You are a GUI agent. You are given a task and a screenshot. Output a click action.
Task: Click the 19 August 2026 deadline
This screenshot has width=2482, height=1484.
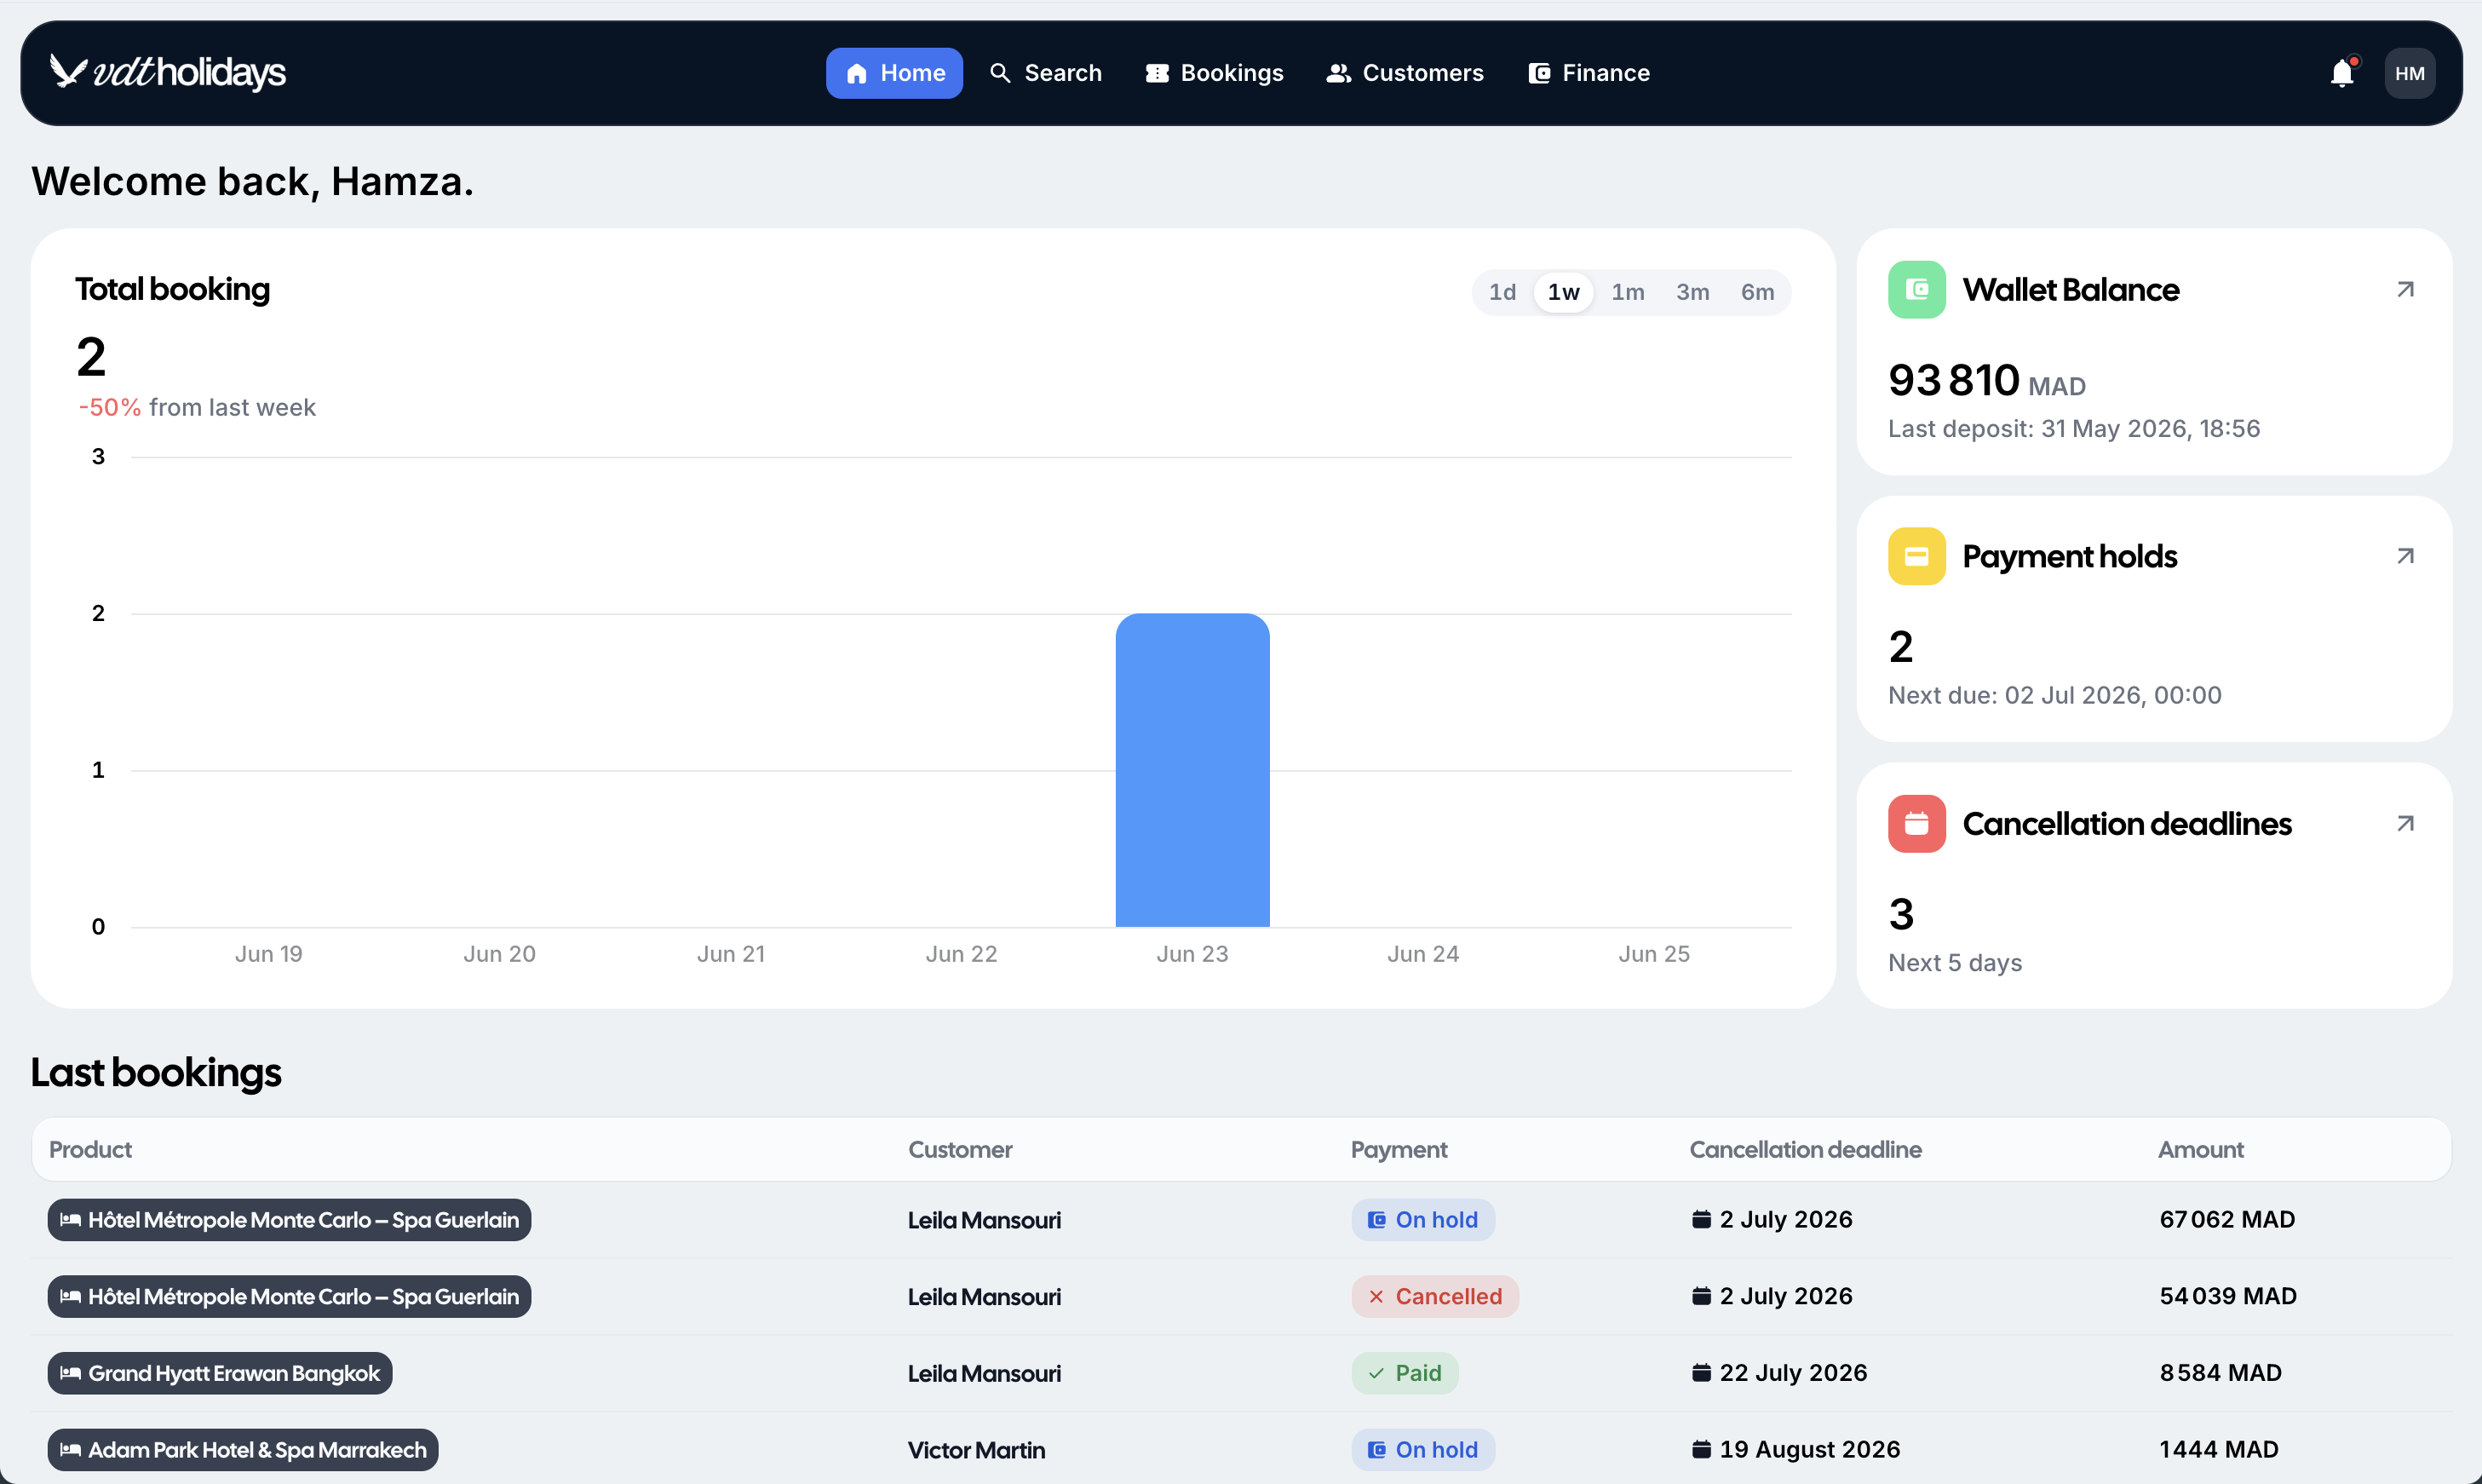pyautogui.click(x=1809, y=1450)
